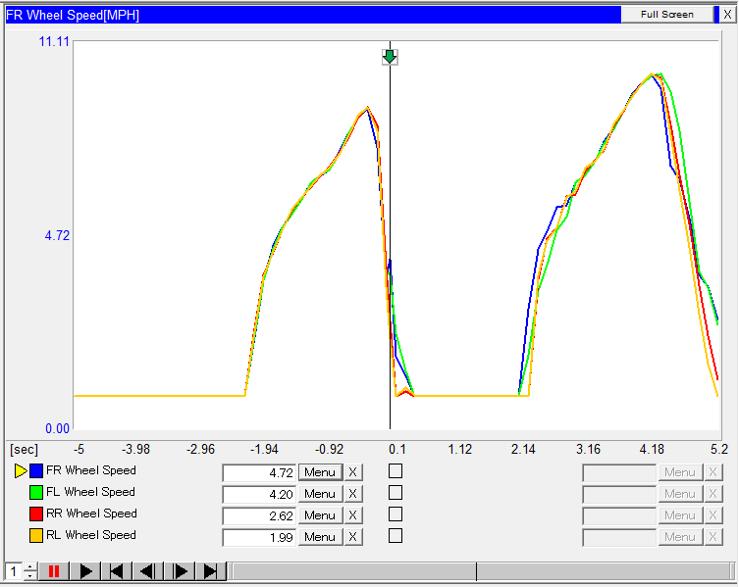
Task: Remove the FL Wheel Speed channel with X
Action: pos(353,494)
